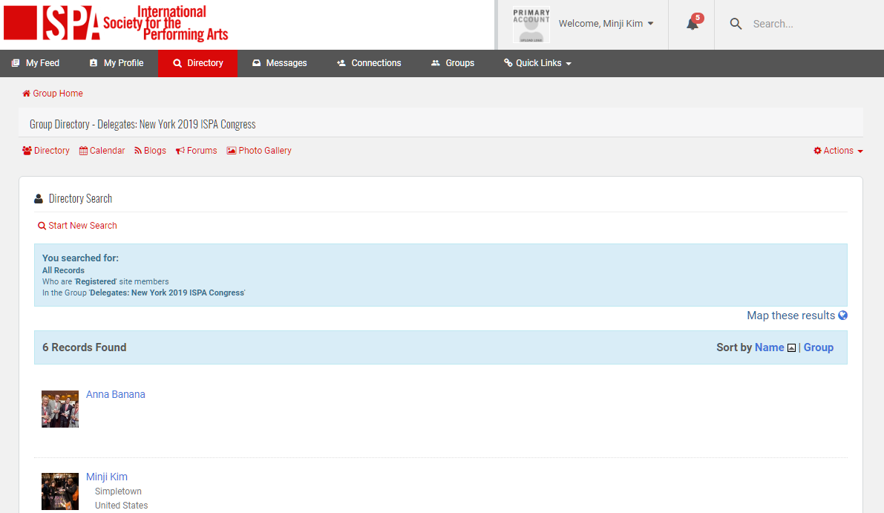Open the Calendar using its calendar icon
Screen dimensions: 884x513
point(84,150)
